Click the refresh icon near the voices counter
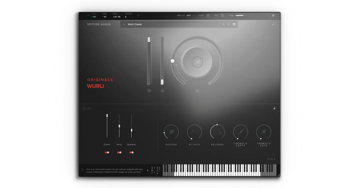This screenshot has width=359, height=188. (x=138, y=15)
